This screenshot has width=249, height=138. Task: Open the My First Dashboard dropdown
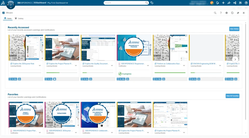click(x=58, y=3)
